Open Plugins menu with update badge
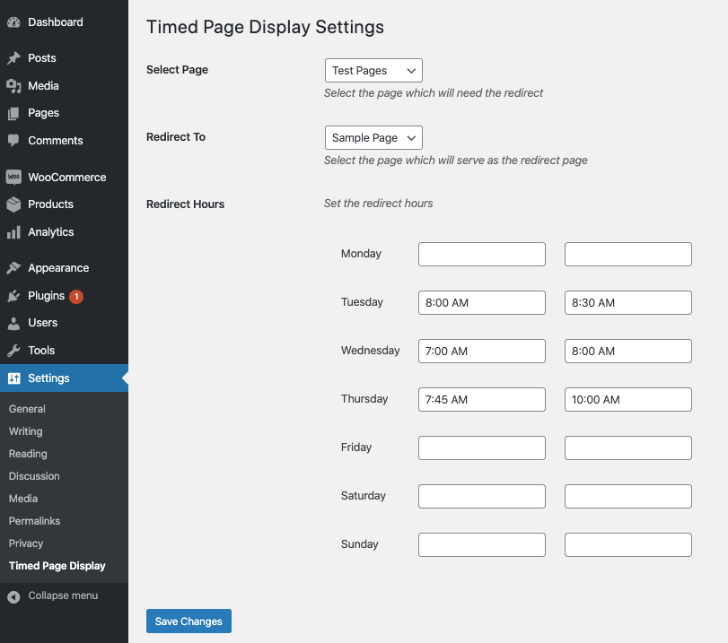728x643 pixels. click(47, 296)
